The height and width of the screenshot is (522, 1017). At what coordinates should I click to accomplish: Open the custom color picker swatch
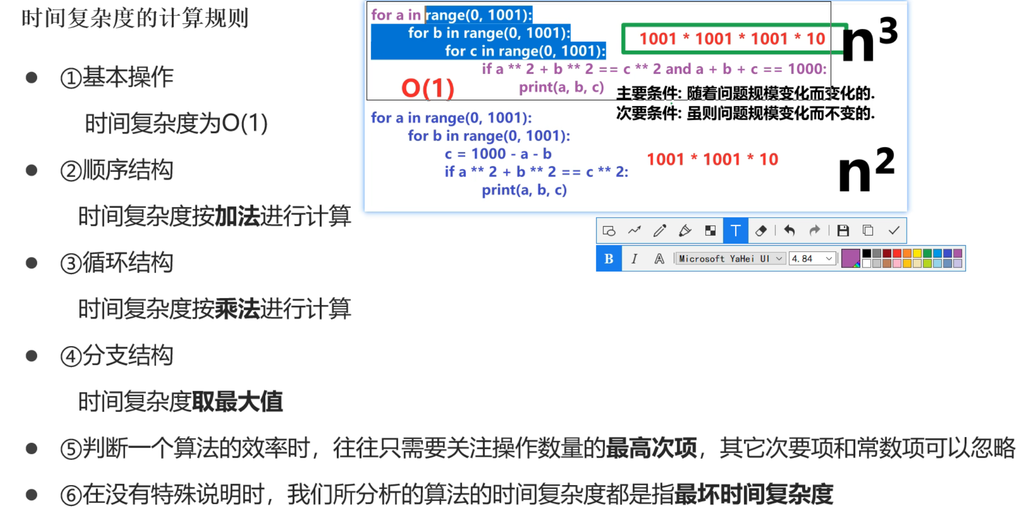(x=850, y=259)
